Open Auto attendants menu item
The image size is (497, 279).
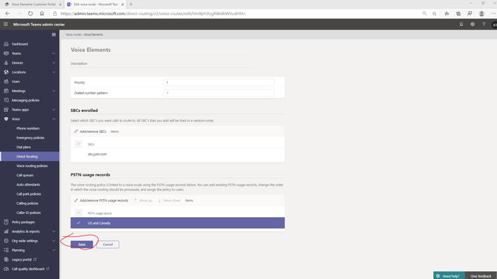(x=28, y=184)
